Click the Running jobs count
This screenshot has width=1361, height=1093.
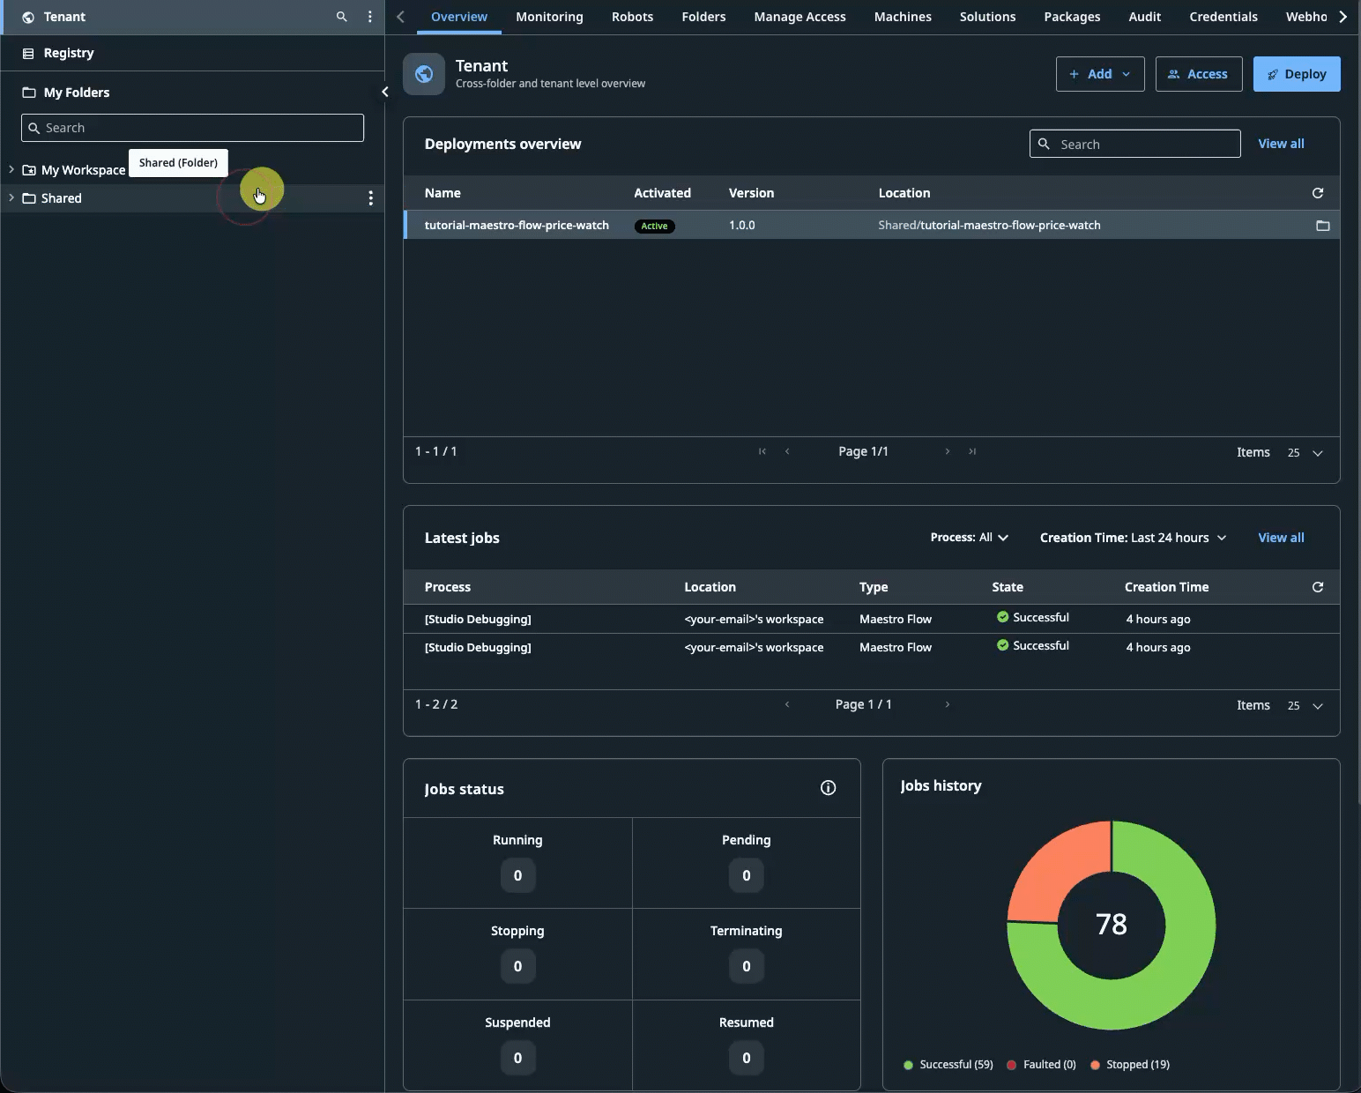(x=517, y=875)
